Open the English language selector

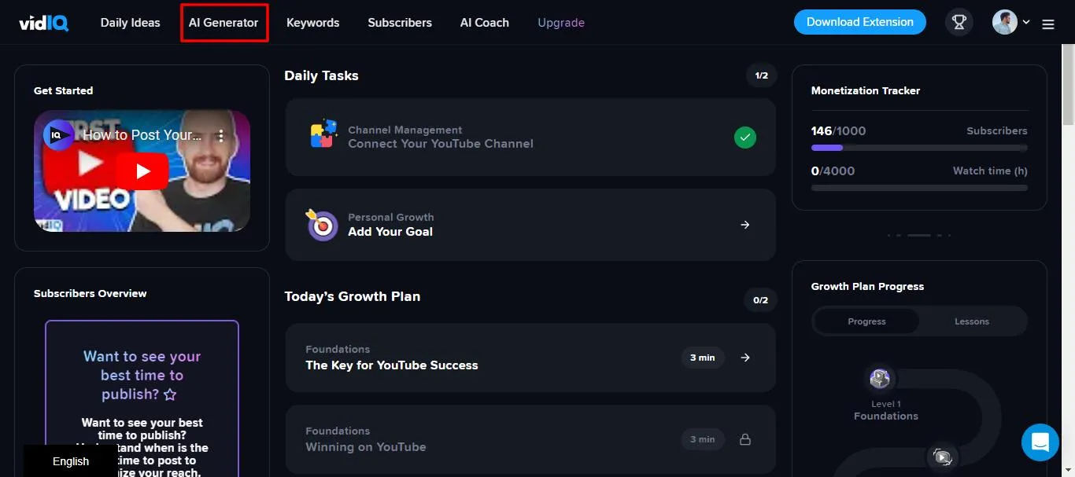71,461
